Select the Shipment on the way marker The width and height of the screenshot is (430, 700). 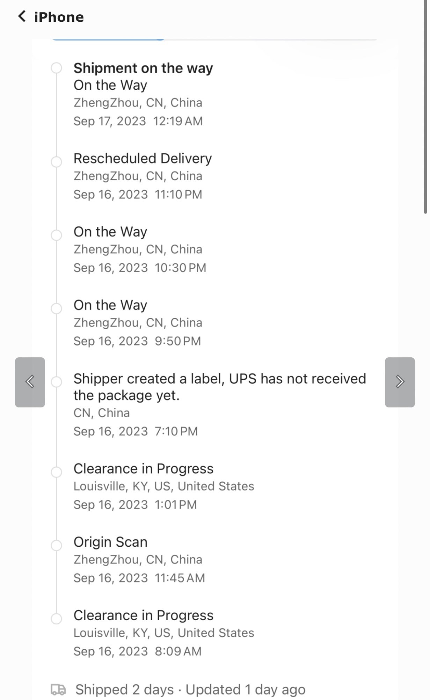click(x=57, y=68)
